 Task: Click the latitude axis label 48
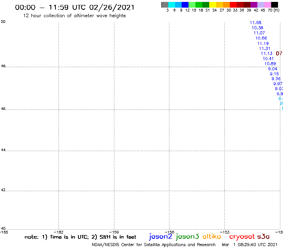click(x=3, y=66)
